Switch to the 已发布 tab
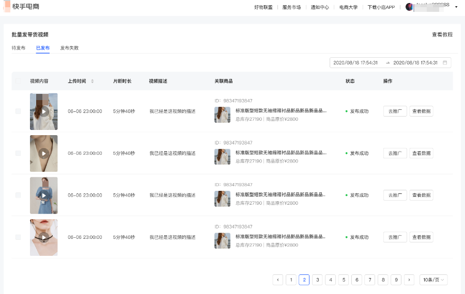 pyautogui.click(x=43, y=48)
